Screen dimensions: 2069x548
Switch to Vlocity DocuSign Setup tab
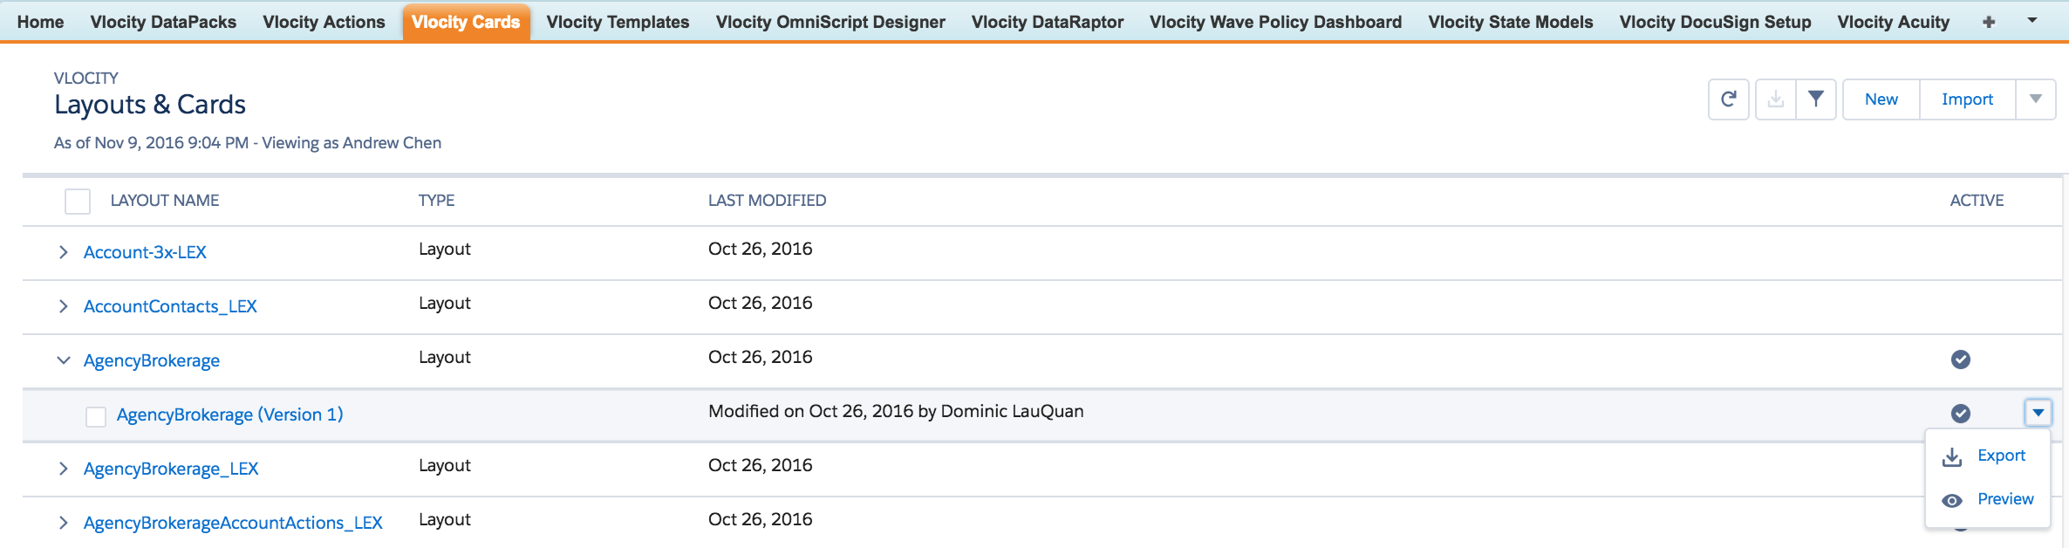1716,22
